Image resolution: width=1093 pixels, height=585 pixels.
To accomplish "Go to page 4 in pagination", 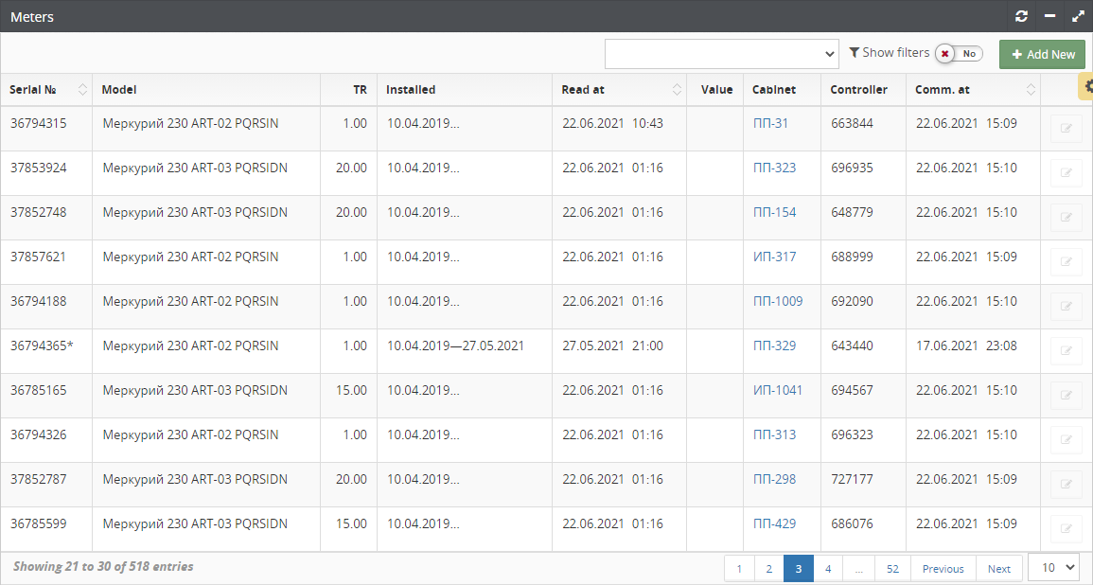I will 828,568.
